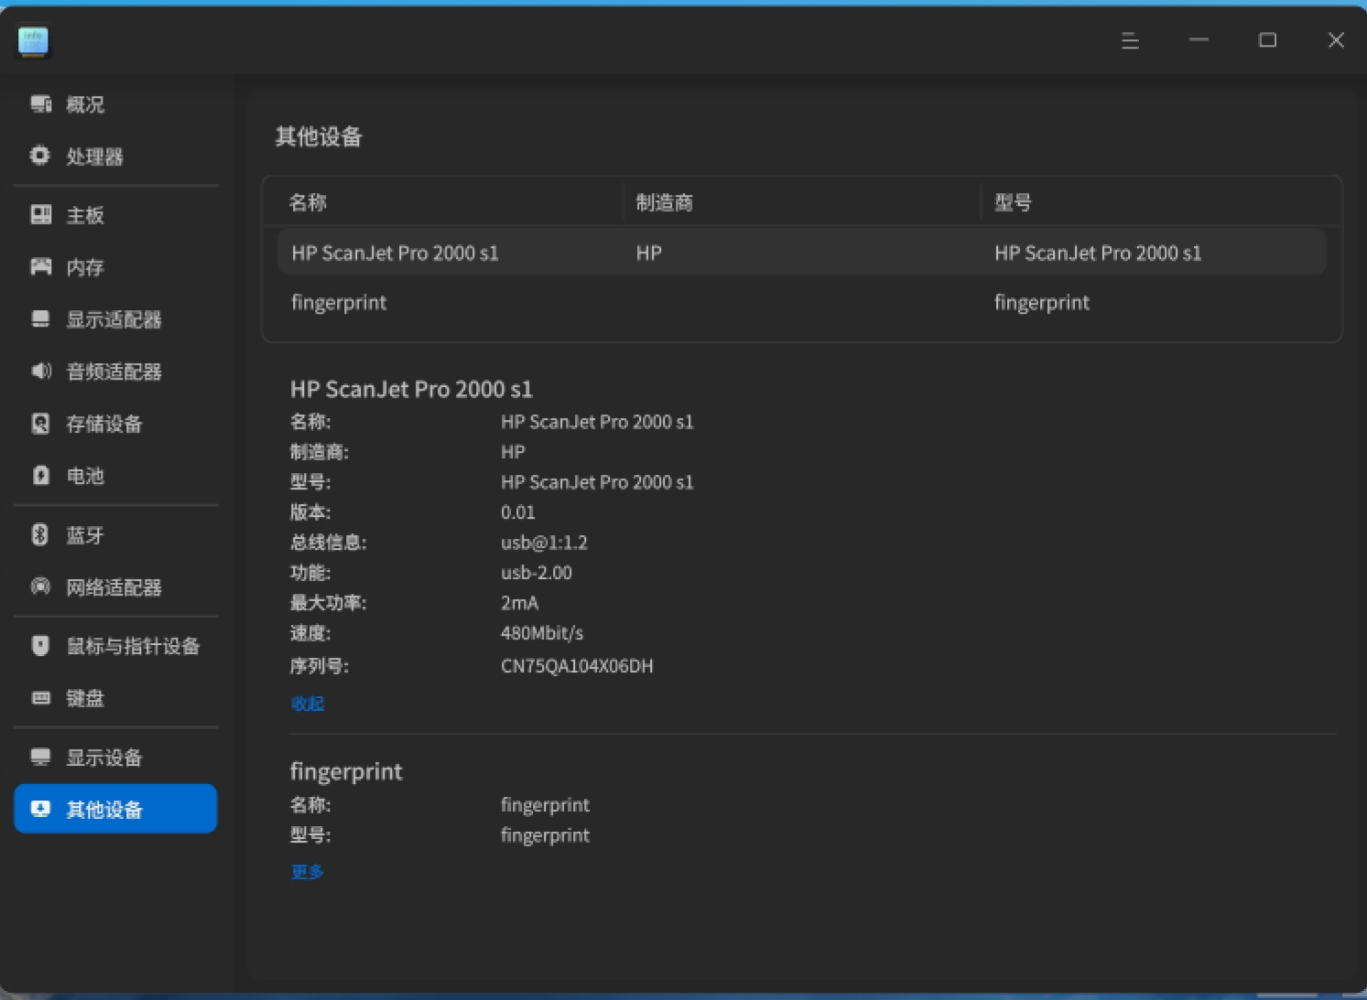Go to 处理器 sidebar page

coord(115,156)
